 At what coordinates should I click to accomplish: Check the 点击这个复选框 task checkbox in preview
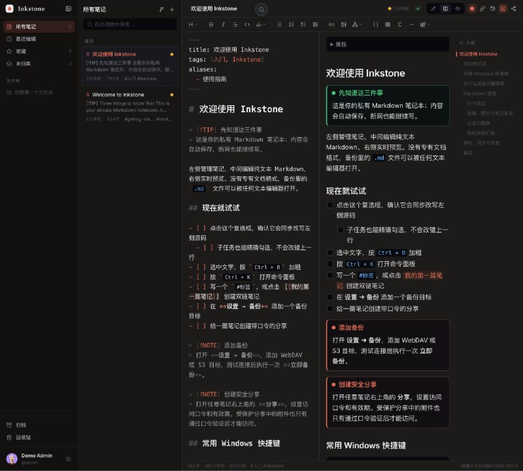330,205
